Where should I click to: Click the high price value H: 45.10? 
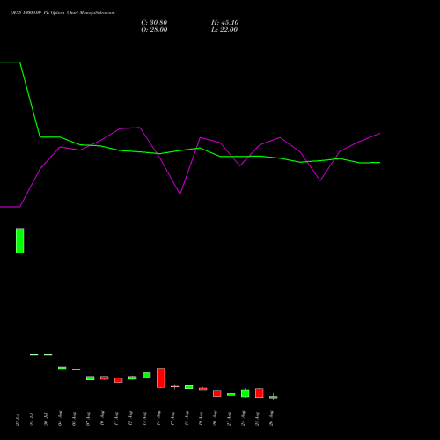click(225, 23)
